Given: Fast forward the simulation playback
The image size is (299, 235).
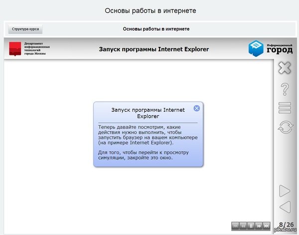Looking at the screenshot, I should 259,226.
